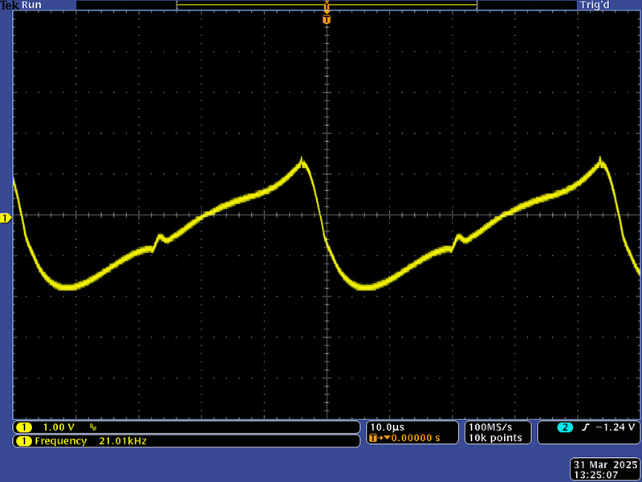The height and width of the screenshot is (482, 642).
Task: Click the -1.24 V trigger level readout
Action: click(x=616, y=427)
